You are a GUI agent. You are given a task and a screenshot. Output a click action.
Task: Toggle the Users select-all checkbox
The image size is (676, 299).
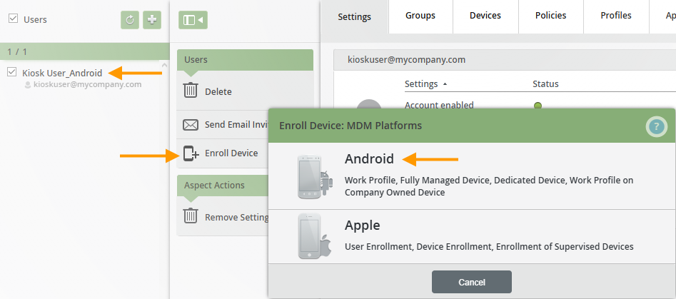14,19
